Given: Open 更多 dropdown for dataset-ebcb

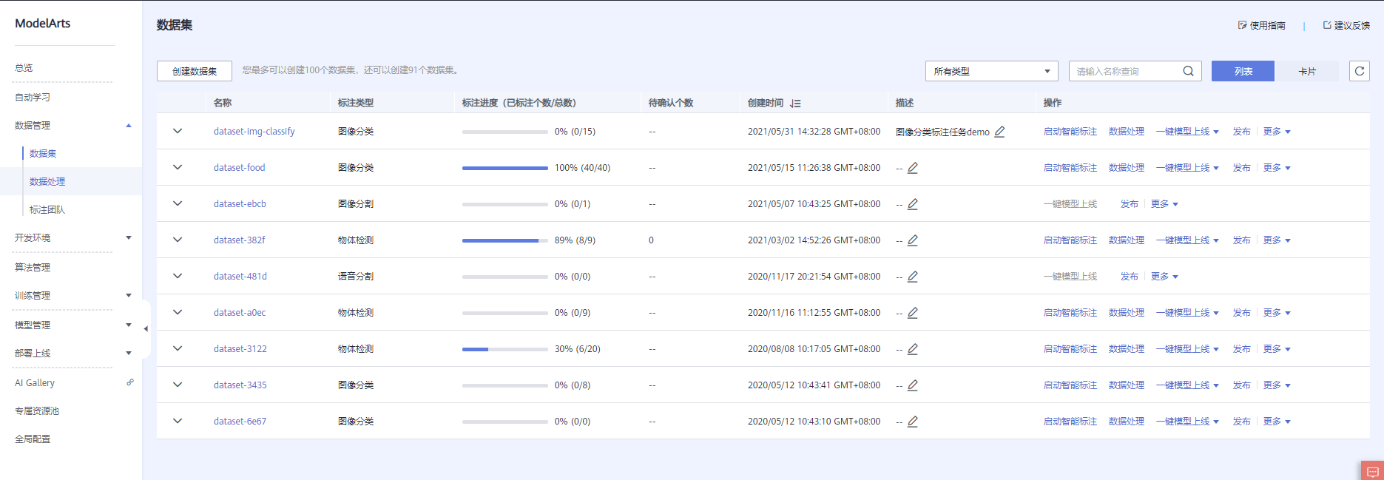Looking at the screenshot, I should tap(1164, 204).
